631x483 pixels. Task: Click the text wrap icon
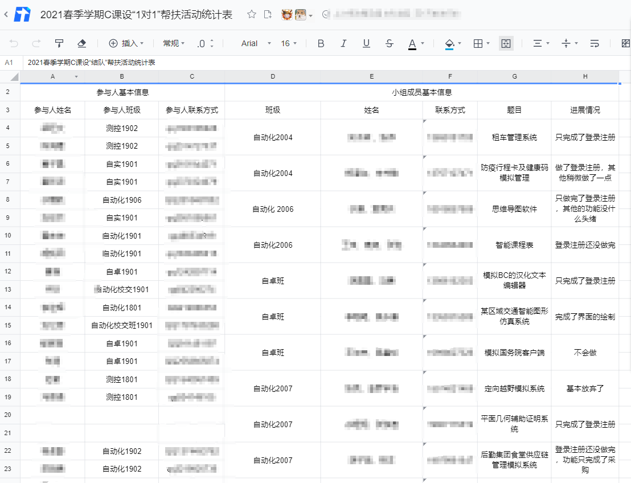(595, 43)
